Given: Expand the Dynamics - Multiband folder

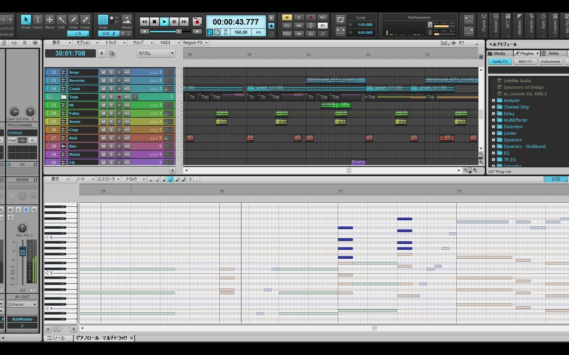Looking at the screenshot, I should pos(493,147).
